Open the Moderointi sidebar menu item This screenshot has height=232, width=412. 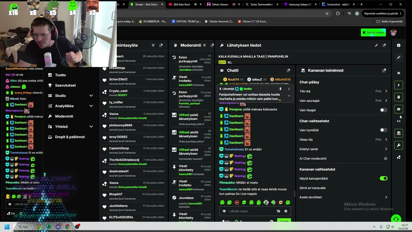click(64, 116)
